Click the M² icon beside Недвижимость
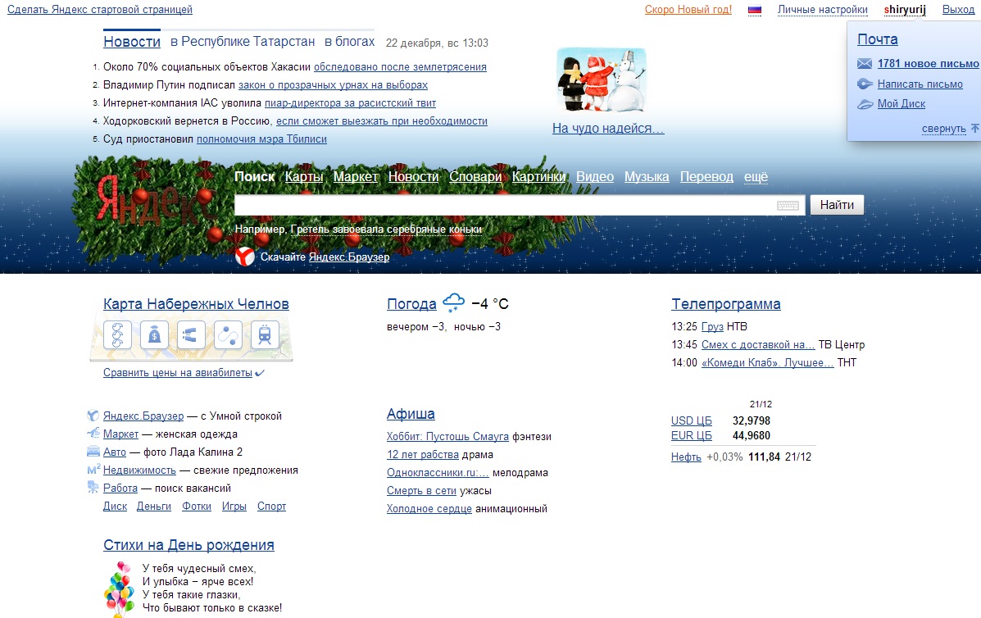 pos(93,469)
